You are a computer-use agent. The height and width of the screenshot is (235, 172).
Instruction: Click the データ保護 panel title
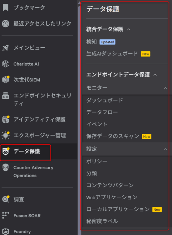coord(103,9)
